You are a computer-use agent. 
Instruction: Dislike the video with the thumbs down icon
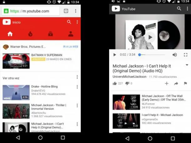pos(127,83)
